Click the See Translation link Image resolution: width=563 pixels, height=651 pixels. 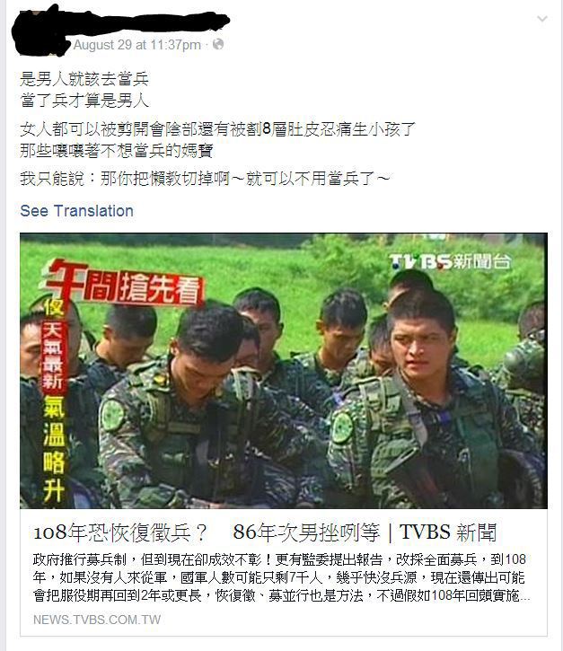[x=77, y=211]
